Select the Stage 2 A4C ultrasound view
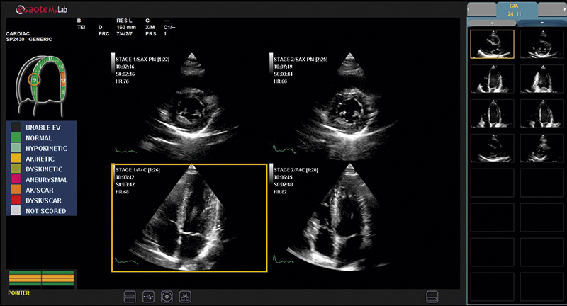Screen dimensions: 567x306 click(347, 217)
